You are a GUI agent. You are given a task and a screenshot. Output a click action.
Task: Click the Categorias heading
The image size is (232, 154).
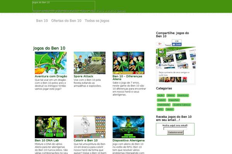[x=164, y=88]
